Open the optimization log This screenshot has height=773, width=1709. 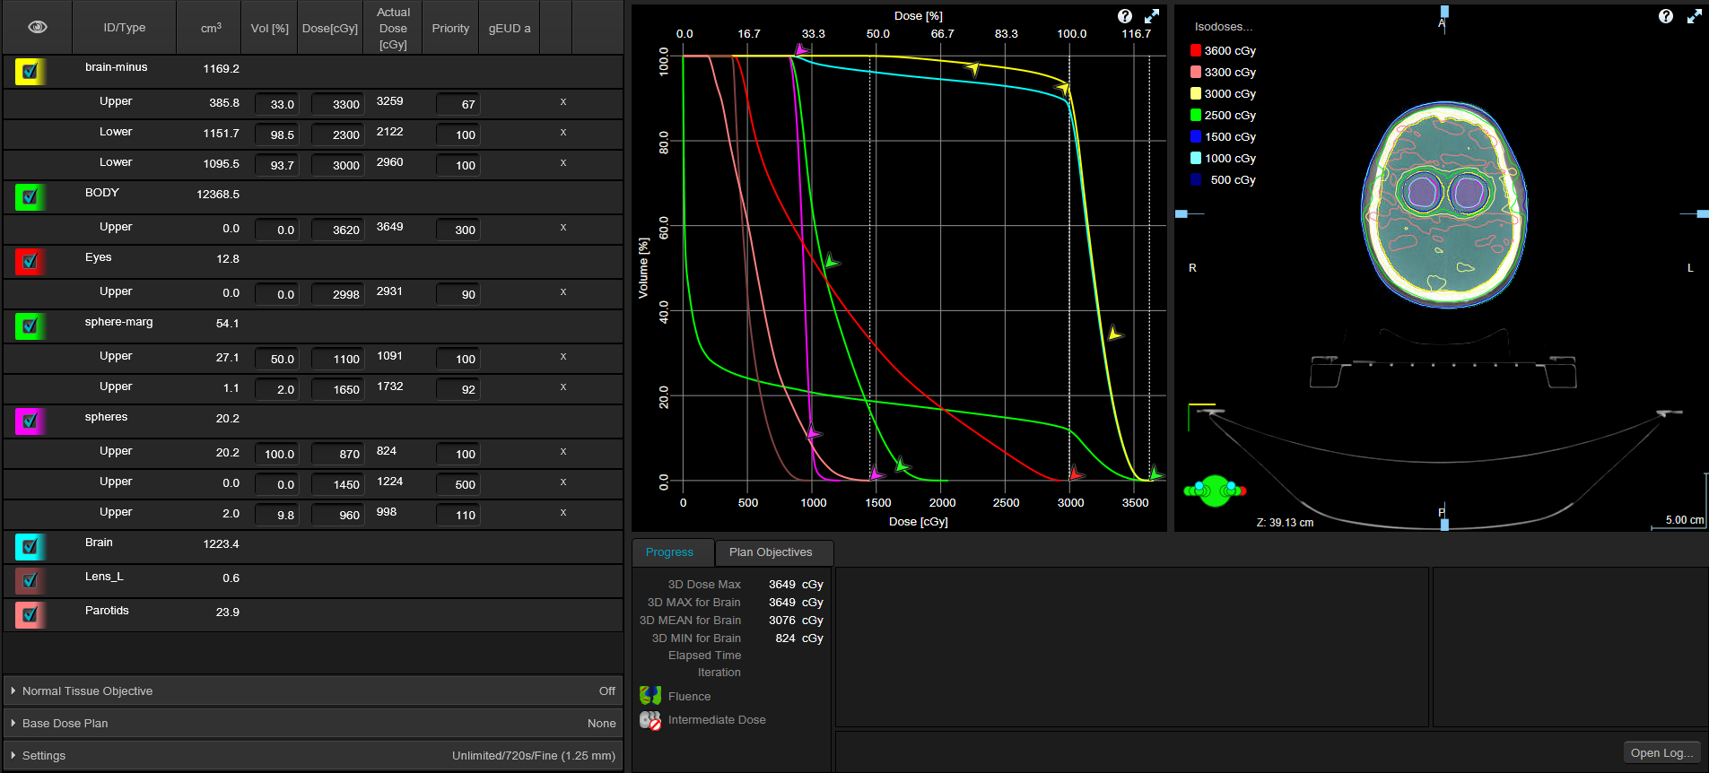point(1662,752)
